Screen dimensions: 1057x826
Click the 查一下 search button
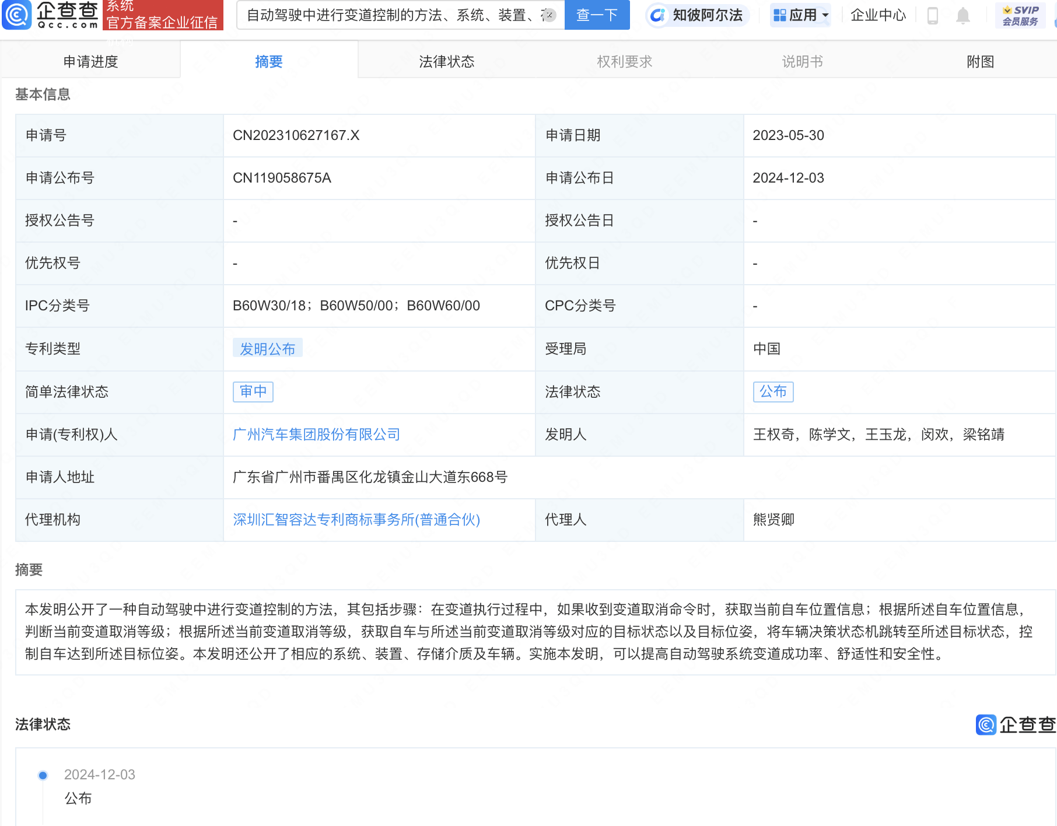597,15
